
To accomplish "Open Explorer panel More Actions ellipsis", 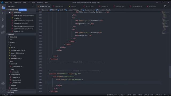I will click(33, 6).
